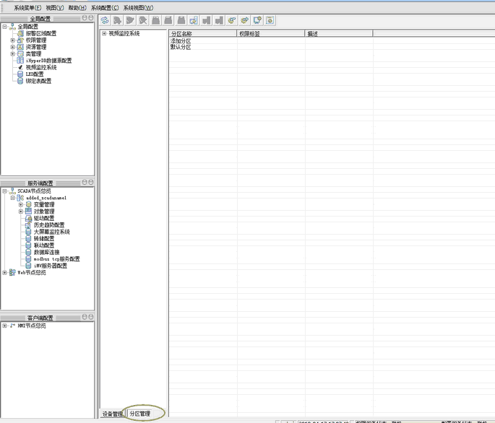Click the icon of Web节点总览 node
Image resolution: width=495 pixels, height=423 pixels.
click(12, 273)
